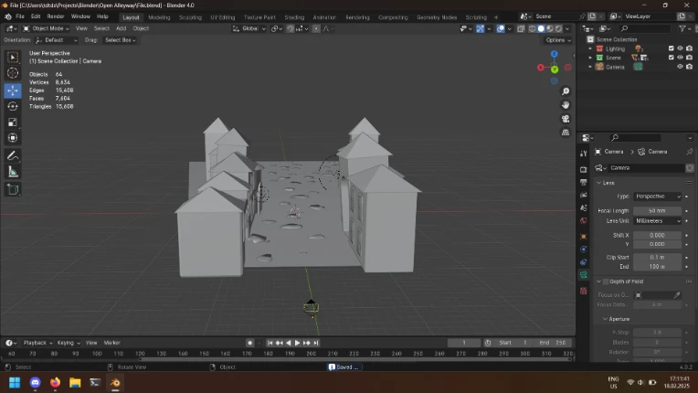Viewport: 698px width, 393px height.
Task: Select the Cursor tool in toolbar
Action: 13,73
